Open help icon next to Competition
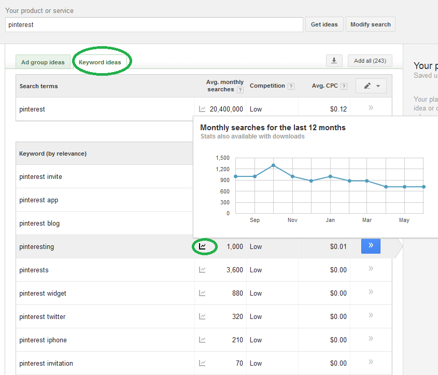438x375 pixels. click(x=291, y=86)
